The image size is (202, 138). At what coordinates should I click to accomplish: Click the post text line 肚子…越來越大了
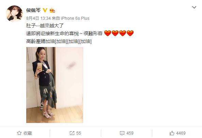(x=45, y=26)
